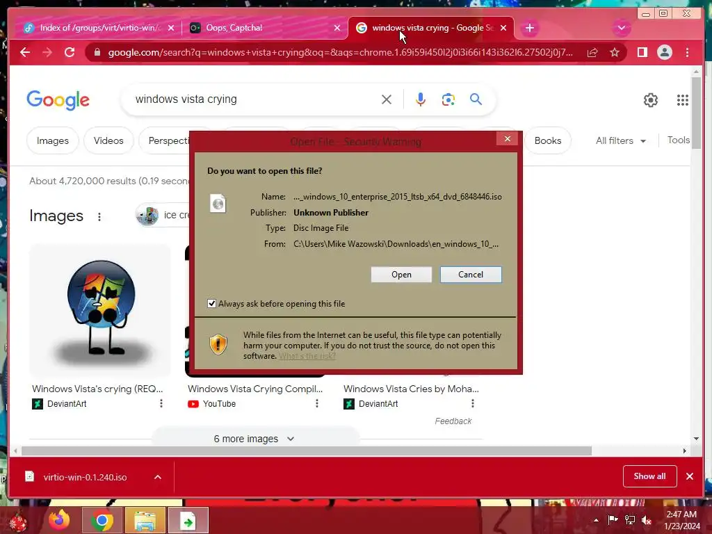
Task: Bookmark this page with the star icon
Action: coord(615,53)
